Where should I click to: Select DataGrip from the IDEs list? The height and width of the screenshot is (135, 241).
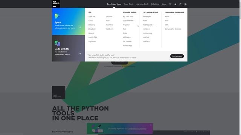coord(92,25)
